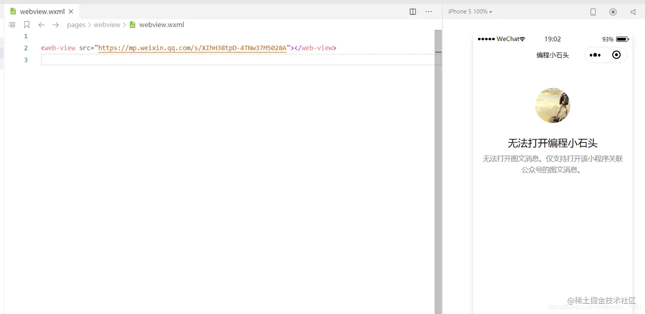The image size is (645, 314).
Task: Select the webview folder breadcrumb
Action: point(107,25)
